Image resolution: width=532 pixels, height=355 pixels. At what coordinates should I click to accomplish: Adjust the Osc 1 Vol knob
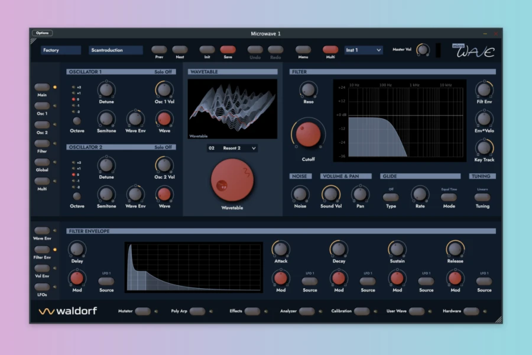(x=164, y=90)
